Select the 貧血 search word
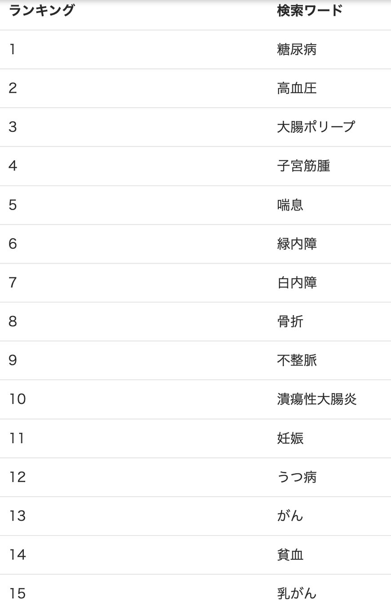The image size is (391, 606). (290, 555)
